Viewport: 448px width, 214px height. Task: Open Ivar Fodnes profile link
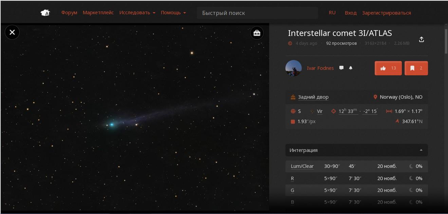coord(320,68)
